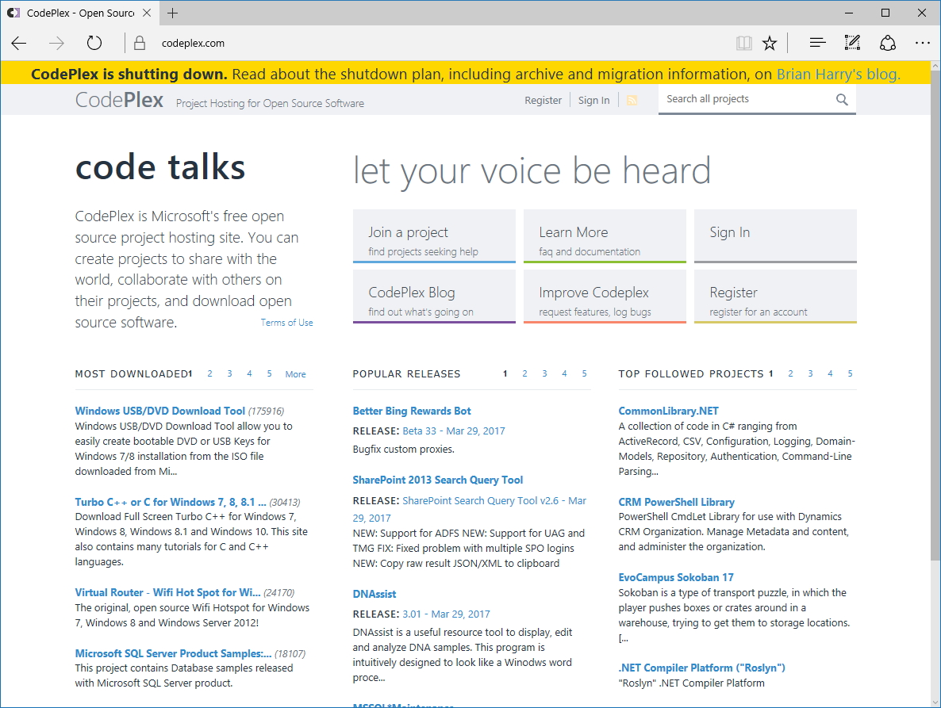Image resolution: width=941 pixels, height=708 pixels.
Task: Open the share icon in Edge toolbar
Action: [888, 43]
